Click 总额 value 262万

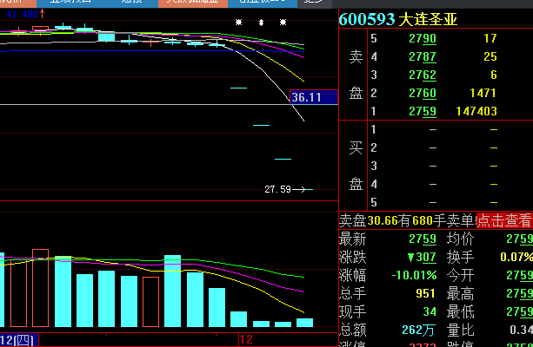pos(418,330)
